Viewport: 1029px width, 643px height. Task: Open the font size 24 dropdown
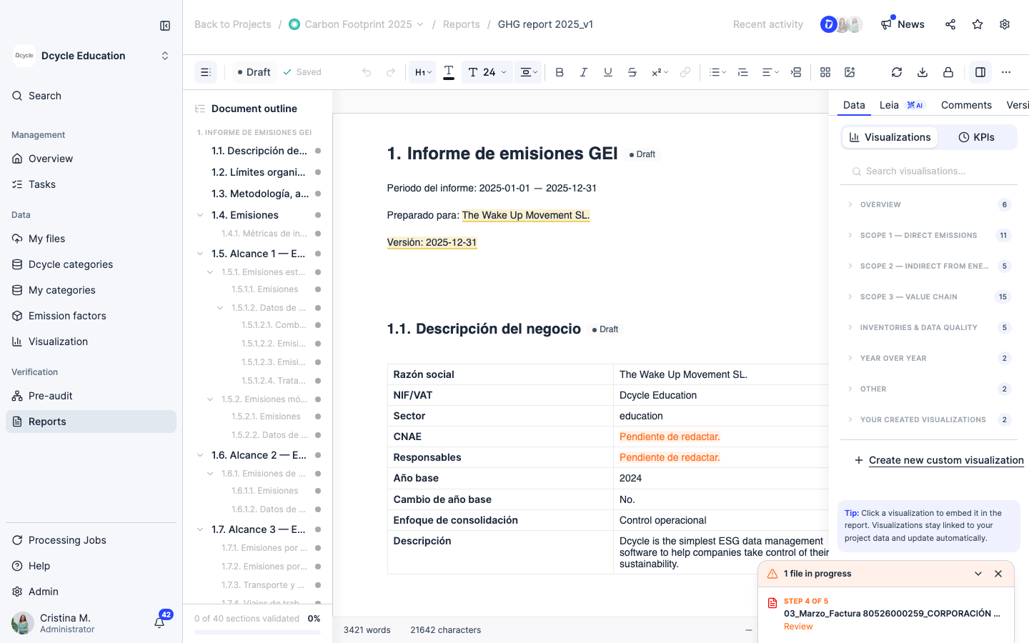[487, 72]
